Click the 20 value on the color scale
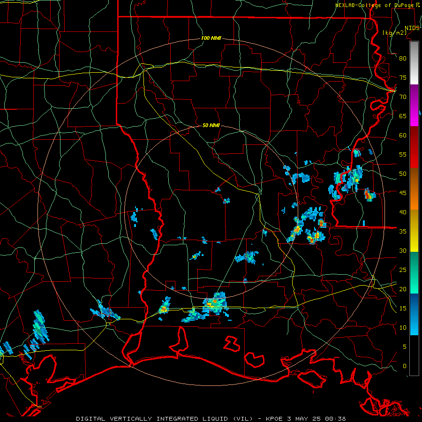This screenshot has height=422, width=422. click(x=403, y=289)
